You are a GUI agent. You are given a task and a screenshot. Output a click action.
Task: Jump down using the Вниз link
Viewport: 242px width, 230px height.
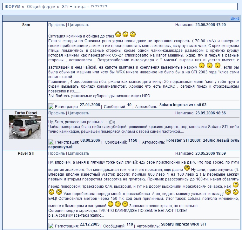(235, 18)
